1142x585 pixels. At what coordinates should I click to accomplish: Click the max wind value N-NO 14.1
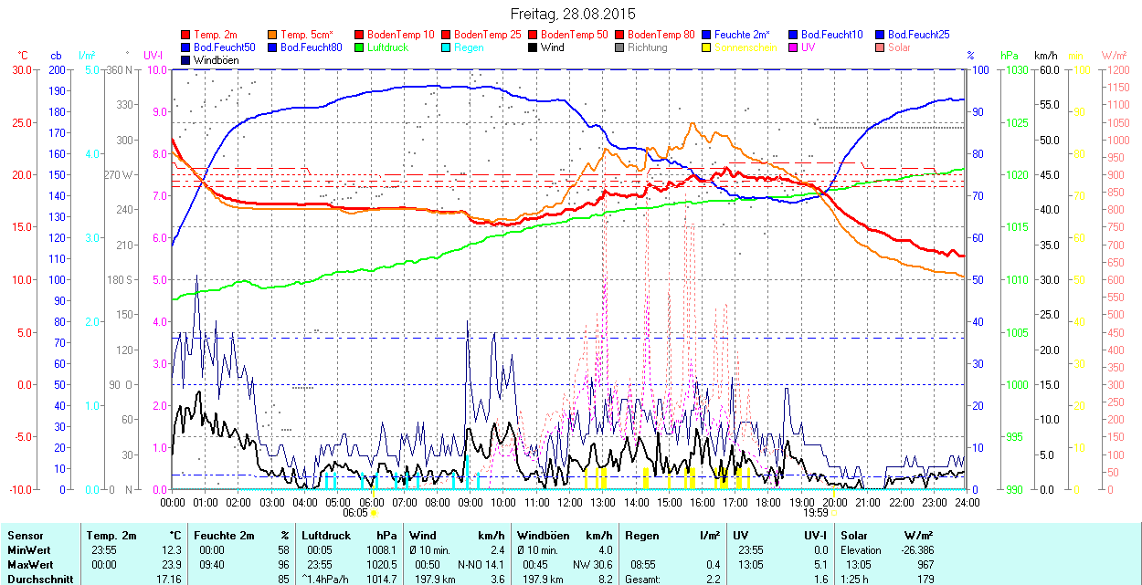pos(481,565)
